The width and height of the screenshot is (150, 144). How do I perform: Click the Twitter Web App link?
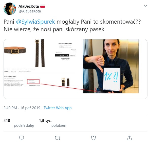point(58,108)
